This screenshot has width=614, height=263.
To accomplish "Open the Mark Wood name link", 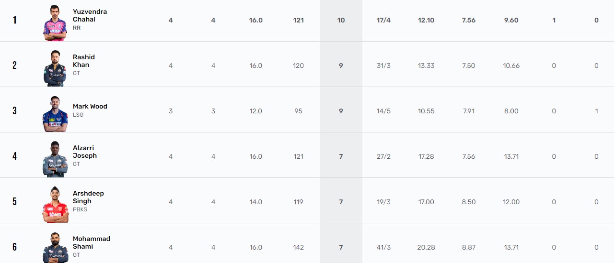I will click(x=90, y=106).
